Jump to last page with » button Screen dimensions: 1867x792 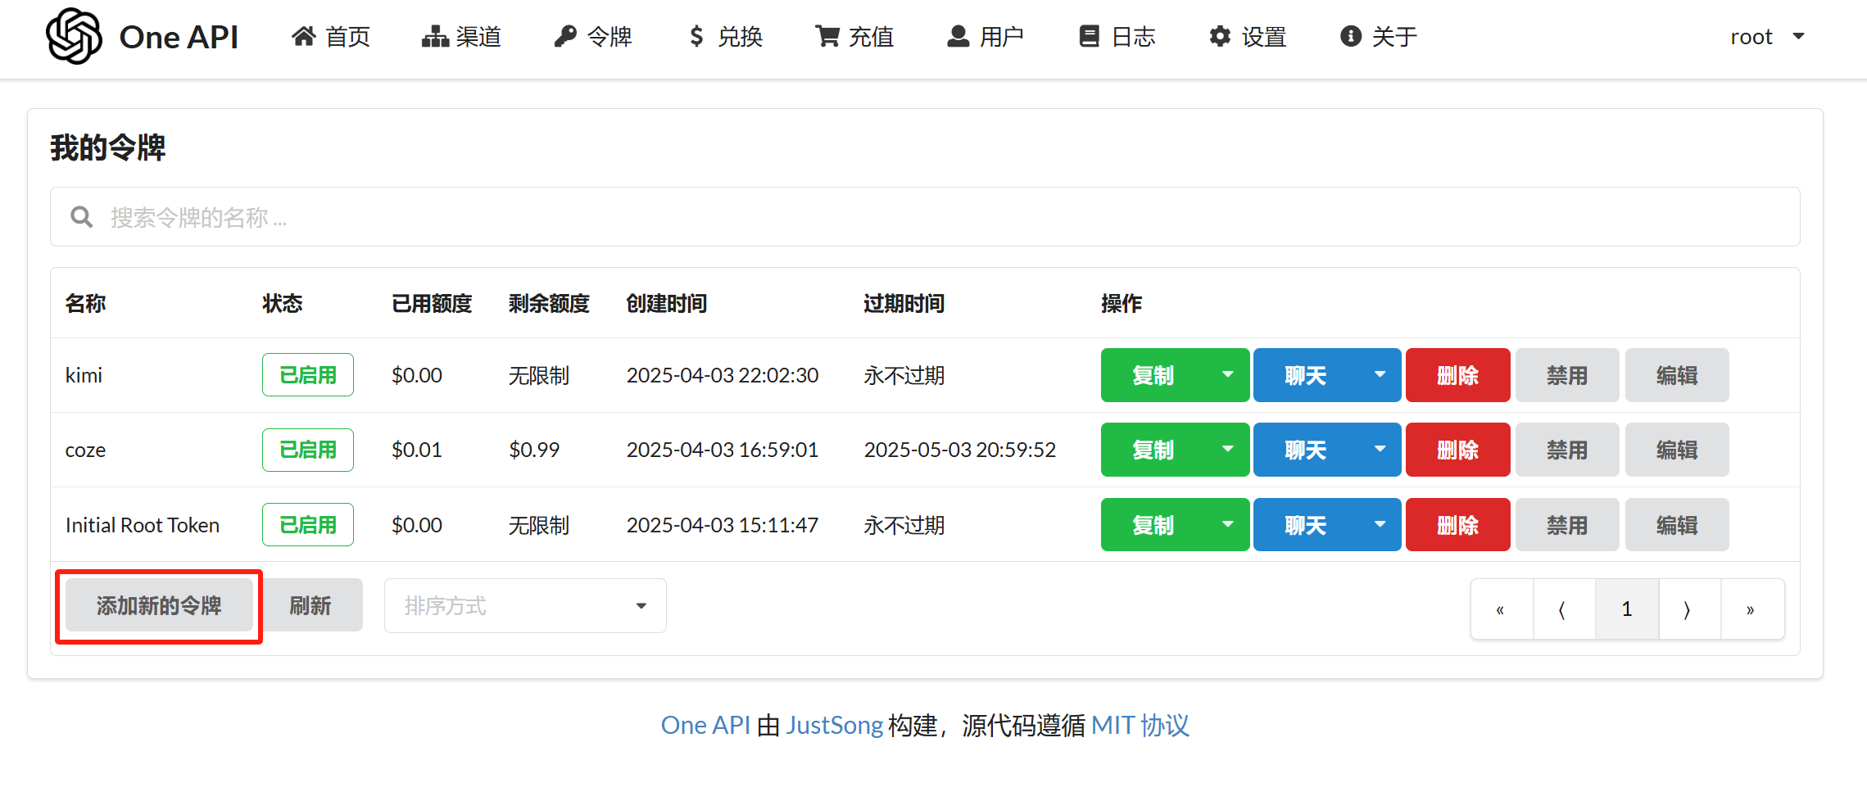(1752, 609)
